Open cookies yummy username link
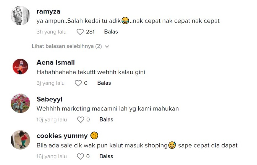This screenshot has height=165, width=257. (x=62, y=136)
